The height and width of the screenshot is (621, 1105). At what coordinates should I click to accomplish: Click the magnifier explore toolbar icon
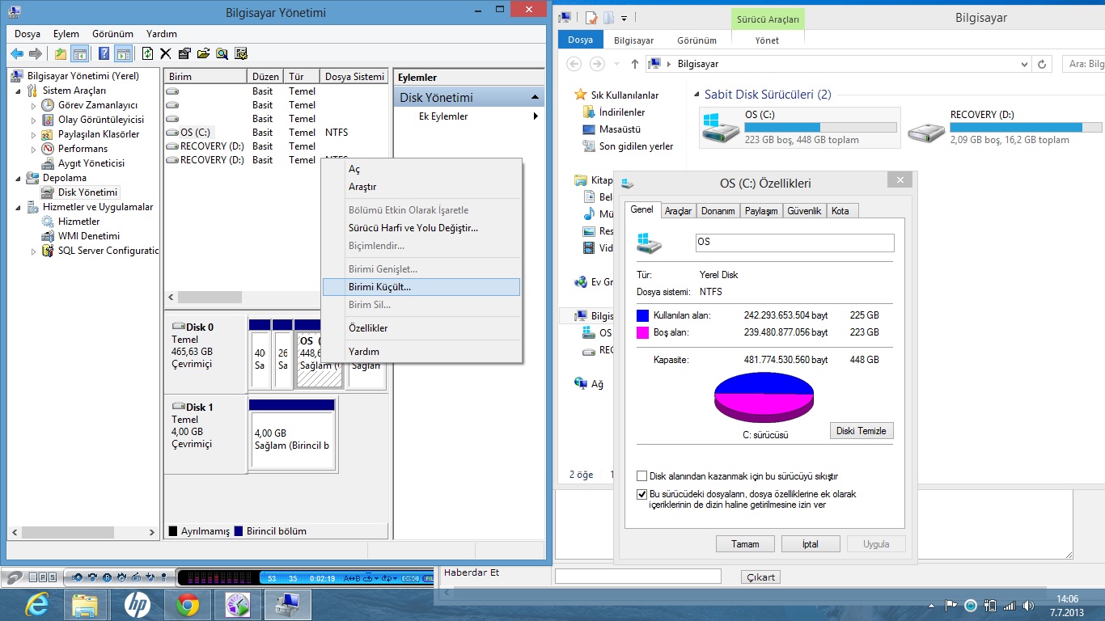[x=222, y=53]
